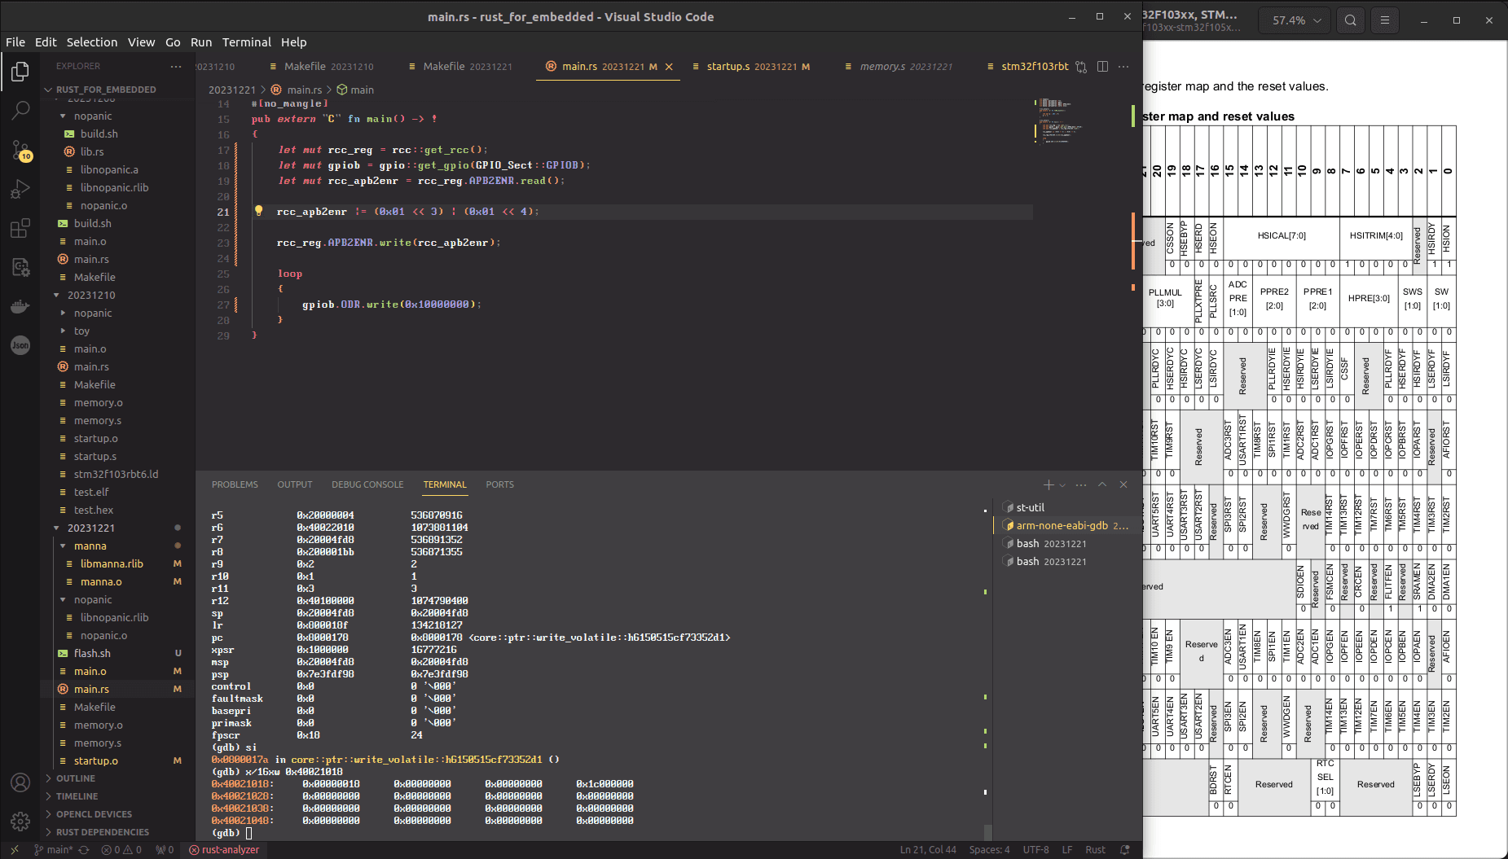
Task: Open the Search view in activity bar
Action: [x=20, y=110]
